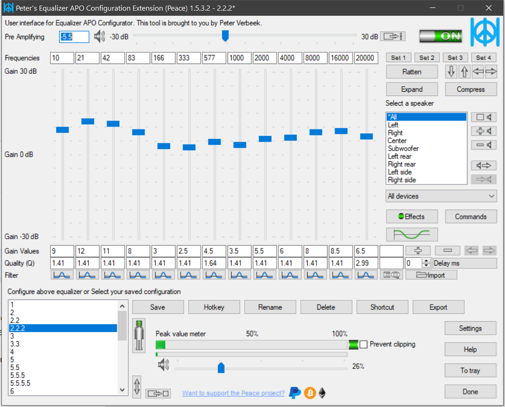Click the Pre Amplifying value input field
Screen dimensions: 505x407
74,37
